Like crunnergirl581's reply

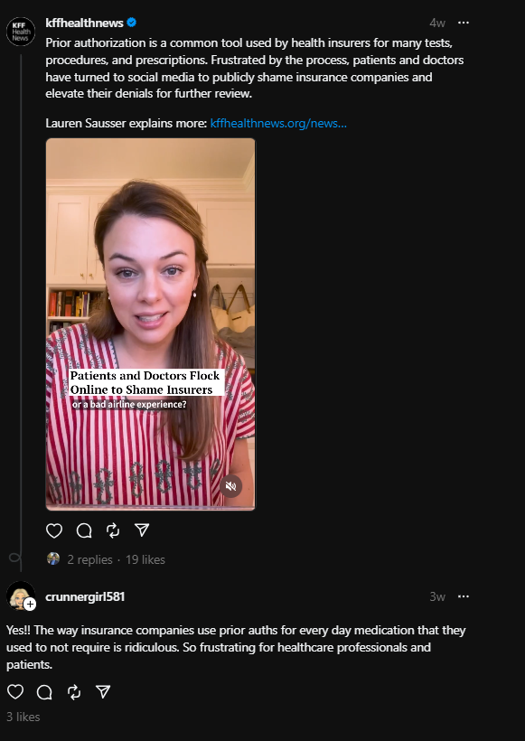pos(15,692)
